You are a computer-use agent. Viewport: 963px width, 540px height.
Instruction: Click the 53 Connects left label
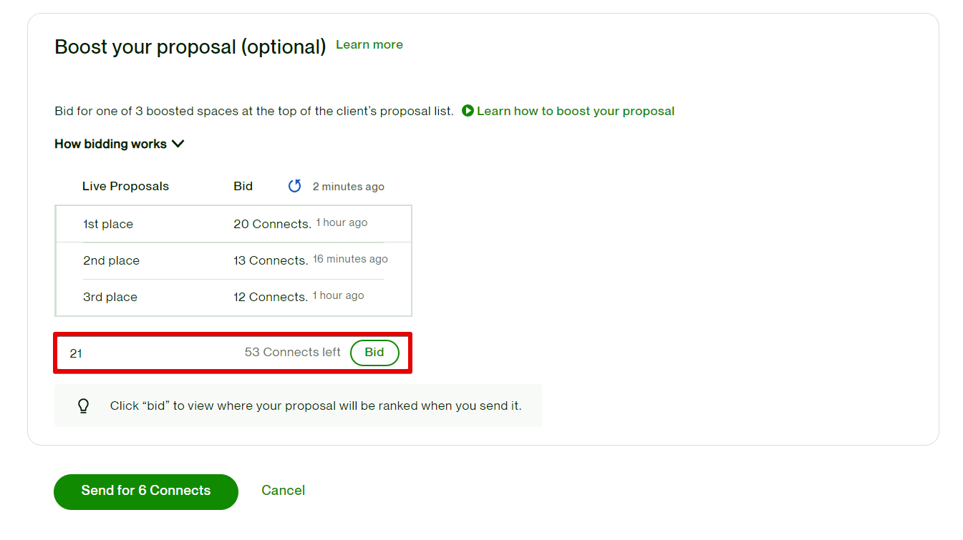[x=292, y=352]
